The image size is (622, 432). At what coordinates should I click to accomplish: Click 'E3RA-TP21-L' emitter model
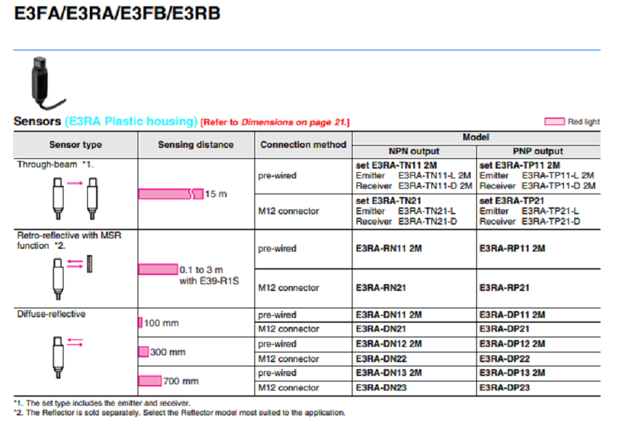pos(550,211)
